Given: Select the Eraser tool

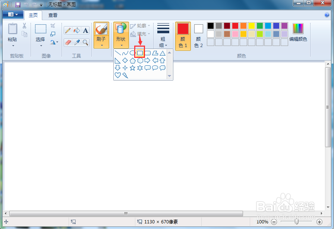Looking at the screenshot, I should pos(68,43).
